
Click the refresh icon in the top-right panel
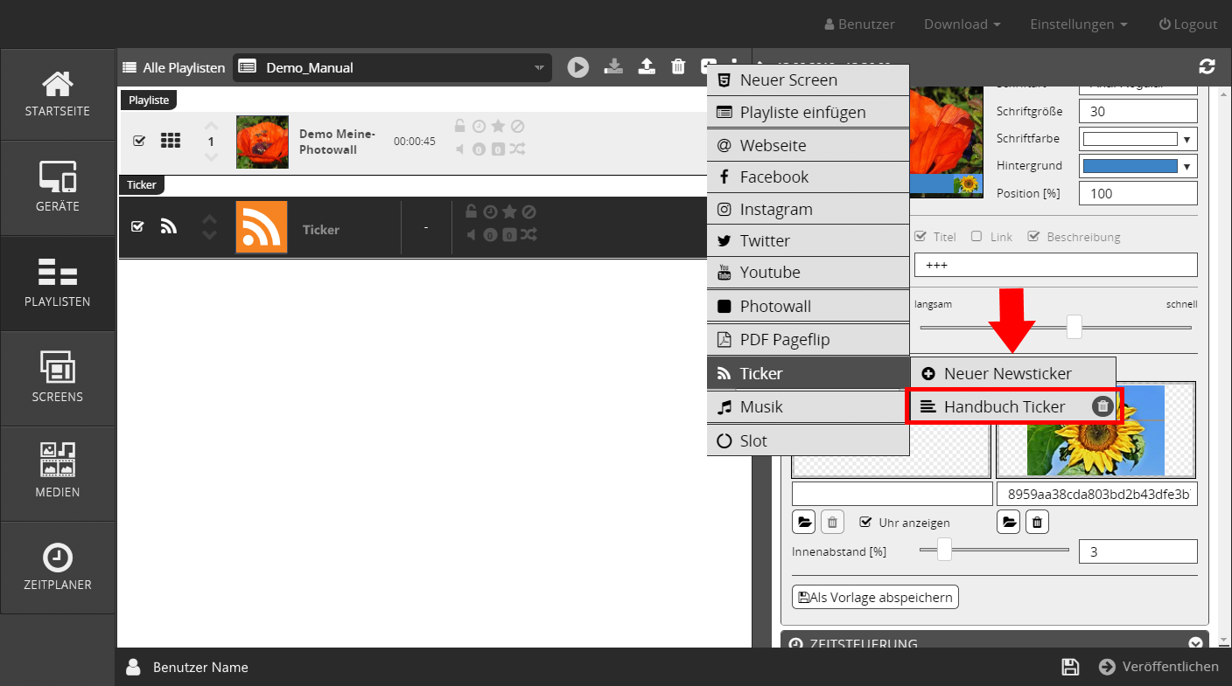pyautogui.click(x=1207, y=67)
